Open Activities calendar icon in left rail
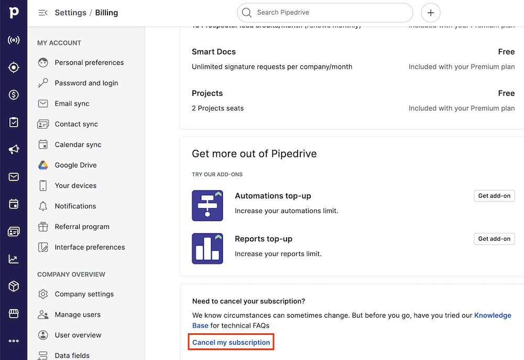 (14, 204)
